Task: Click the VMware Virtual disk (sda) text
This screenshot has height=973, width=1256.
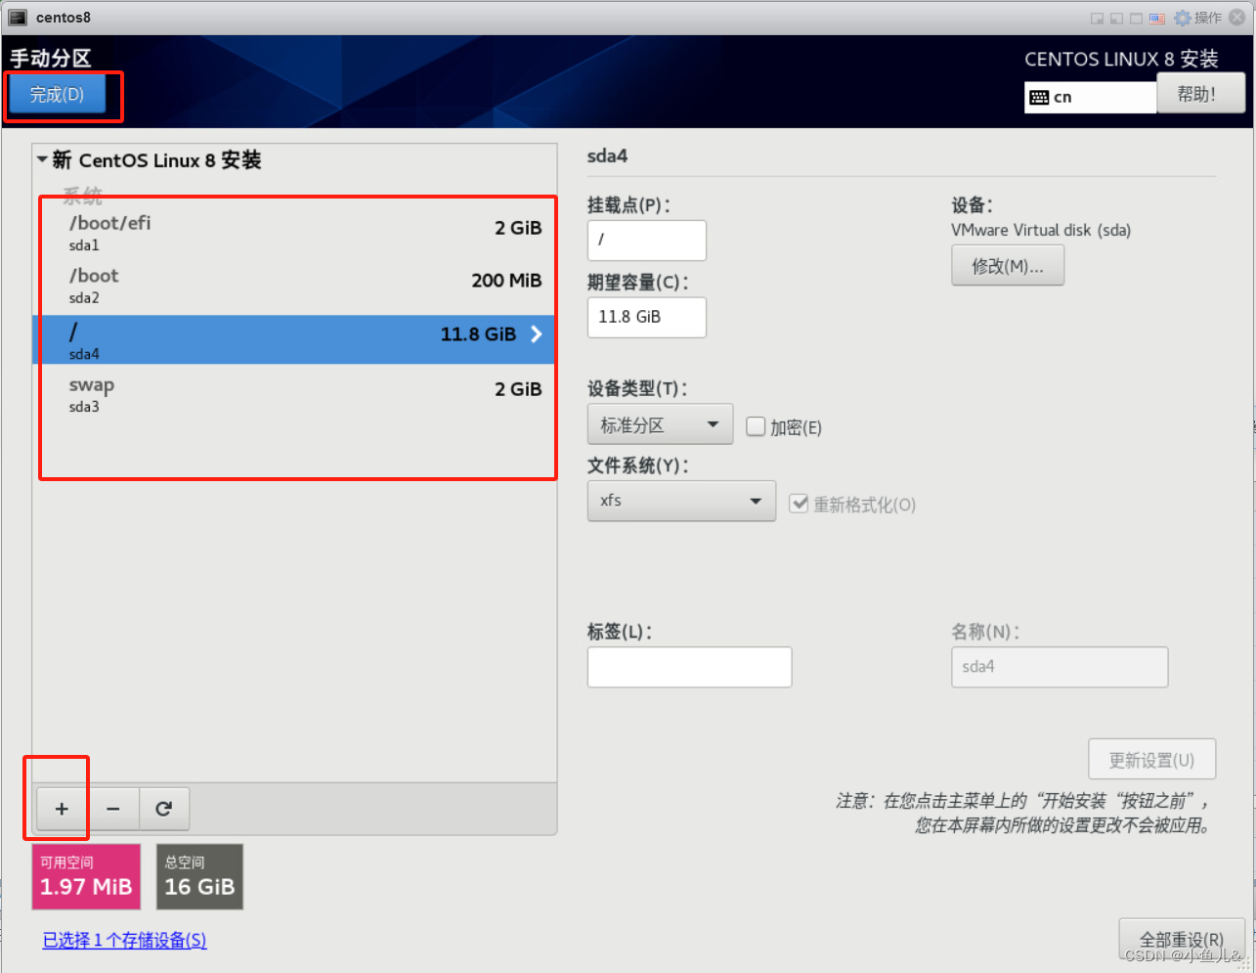Action: coord(1041,231)
